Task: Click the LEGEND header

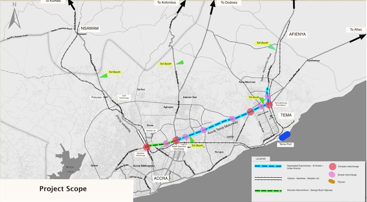Action: [x=261, y=159]
